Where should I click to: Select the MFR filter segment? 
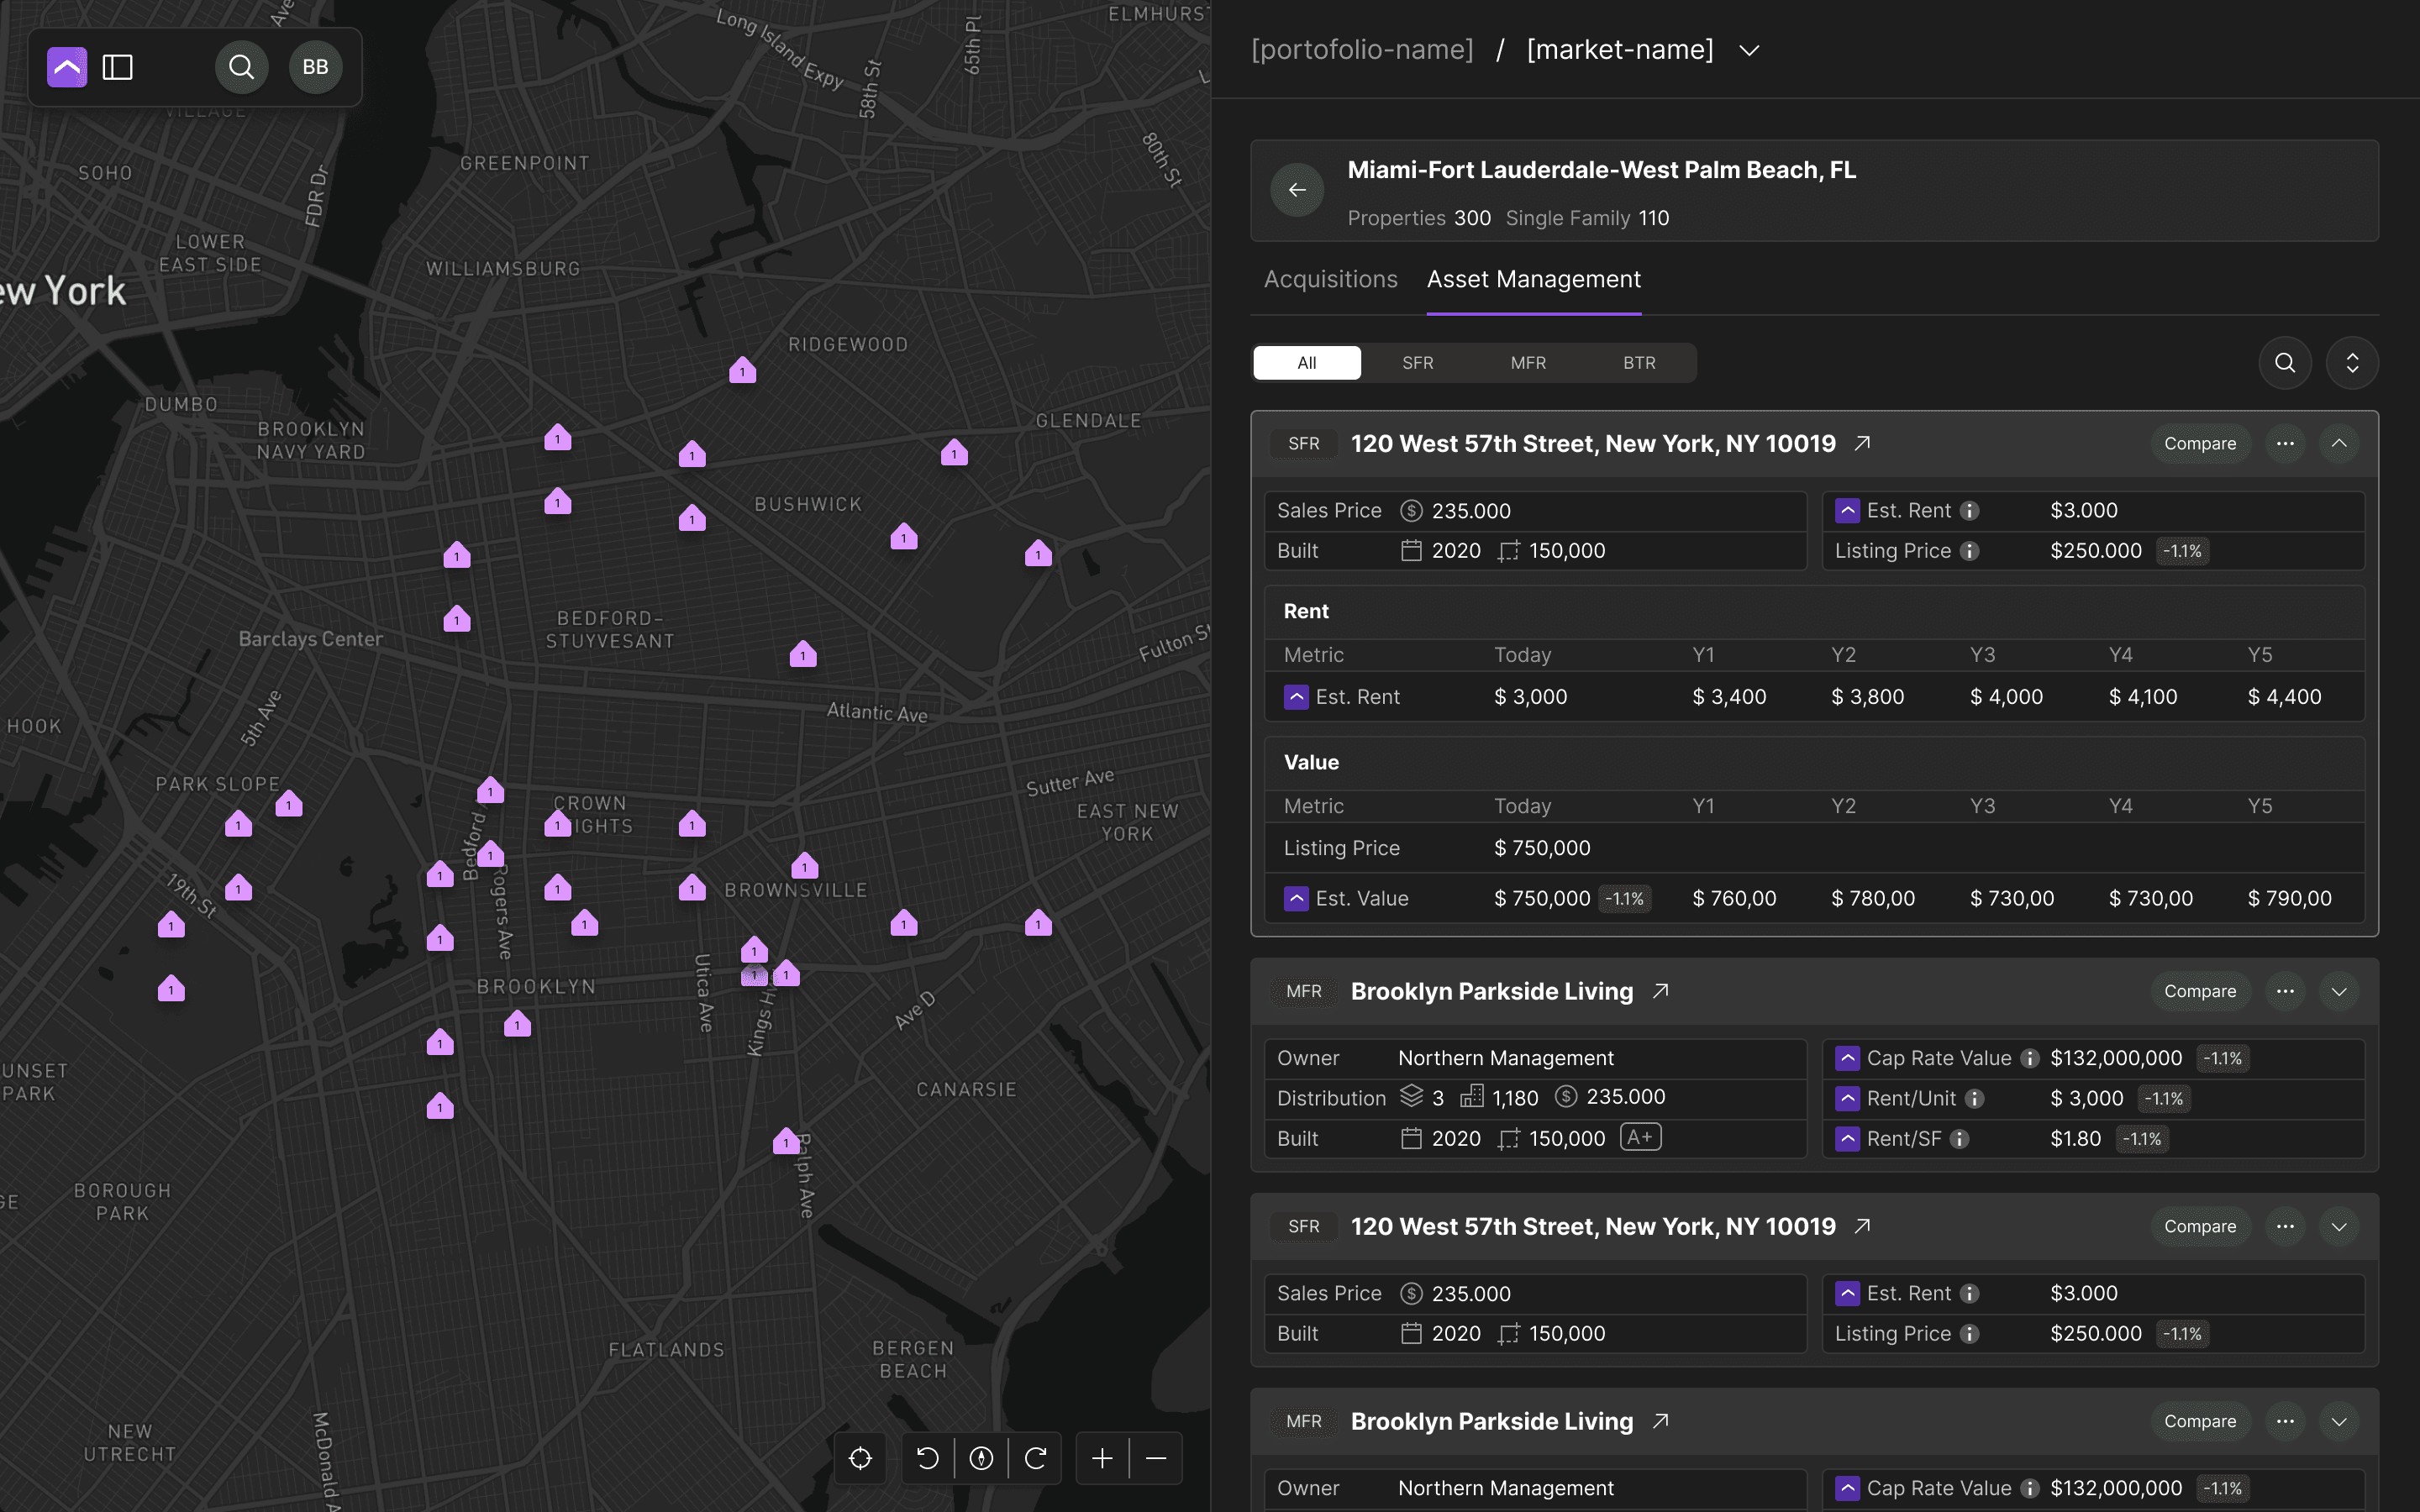pyautogui.click(x=1528, y=363)
